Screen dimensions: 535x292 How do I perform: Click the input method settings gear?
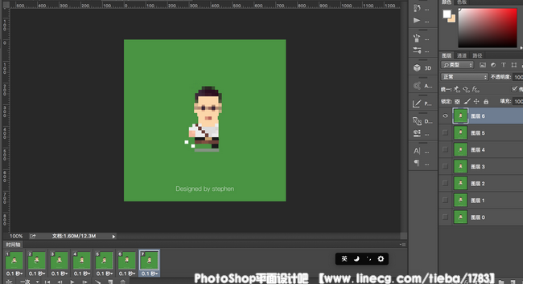381,259
